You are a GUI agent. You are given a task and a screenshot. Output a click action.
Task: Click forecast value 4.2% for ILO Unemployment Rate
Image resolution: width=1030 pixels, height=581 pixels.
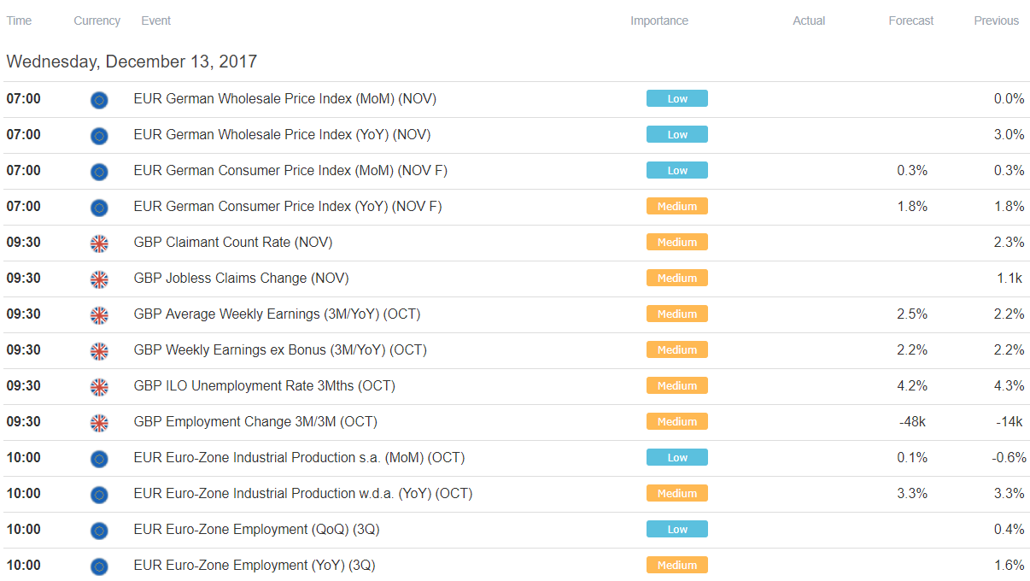pyautogui.click(x=912, y=386)
